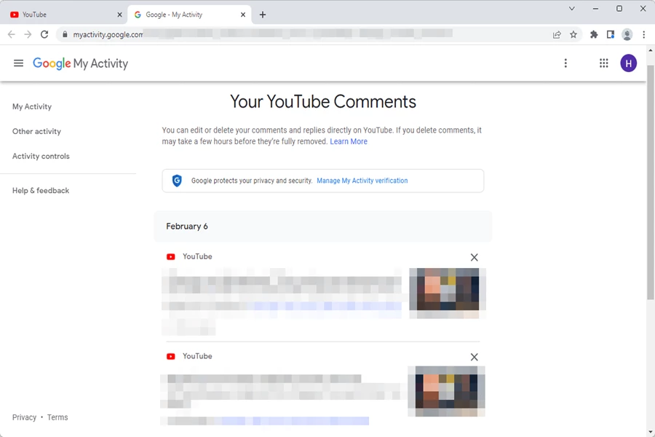Open Help & feedback in sidebar
655x437 pixels.
click(41, 190)
